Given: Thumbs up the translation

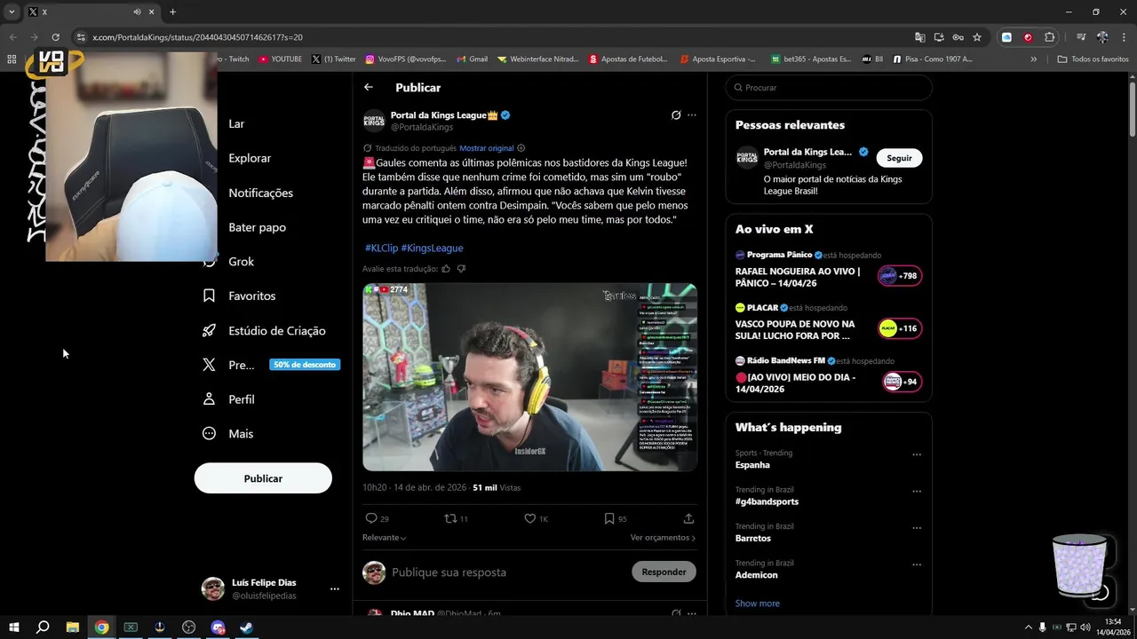Looking at the screenshot, I should (x=446, y=269).
